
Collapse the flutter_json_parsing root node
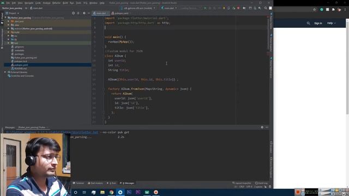coord(5,18)
